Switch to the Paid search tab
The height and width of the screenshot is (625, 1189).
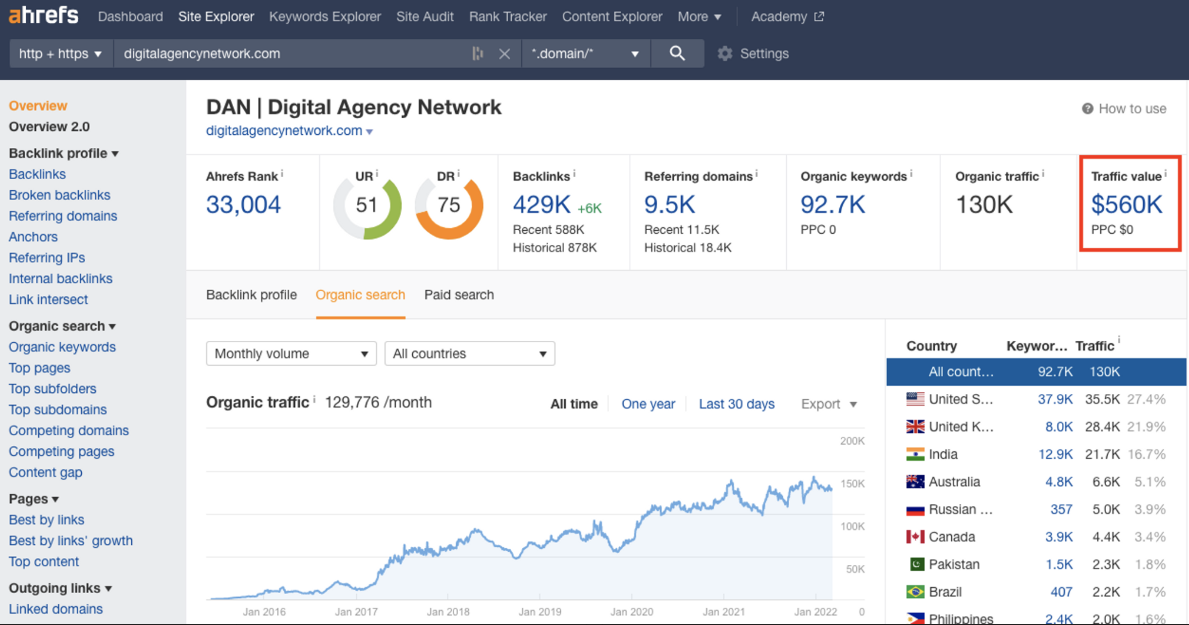point(459,295)
